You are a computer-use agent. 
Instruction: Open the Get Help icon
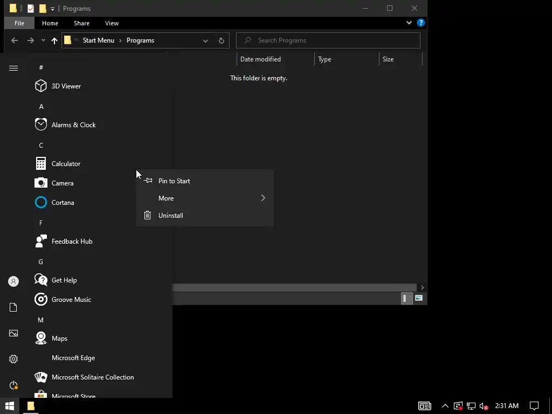(x=41, y=280)
